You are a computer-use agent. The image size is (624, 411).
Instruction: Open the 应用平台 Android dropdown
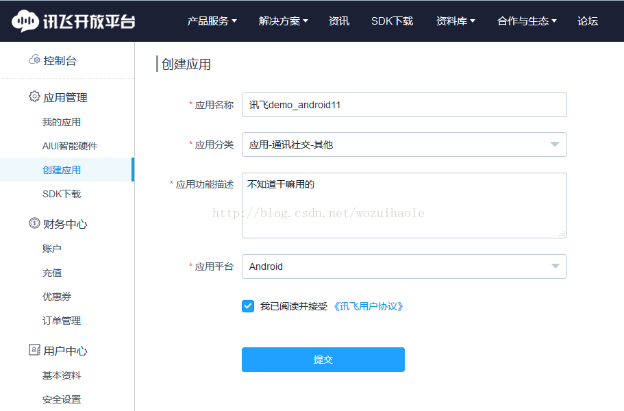click(x=404, y=266)
